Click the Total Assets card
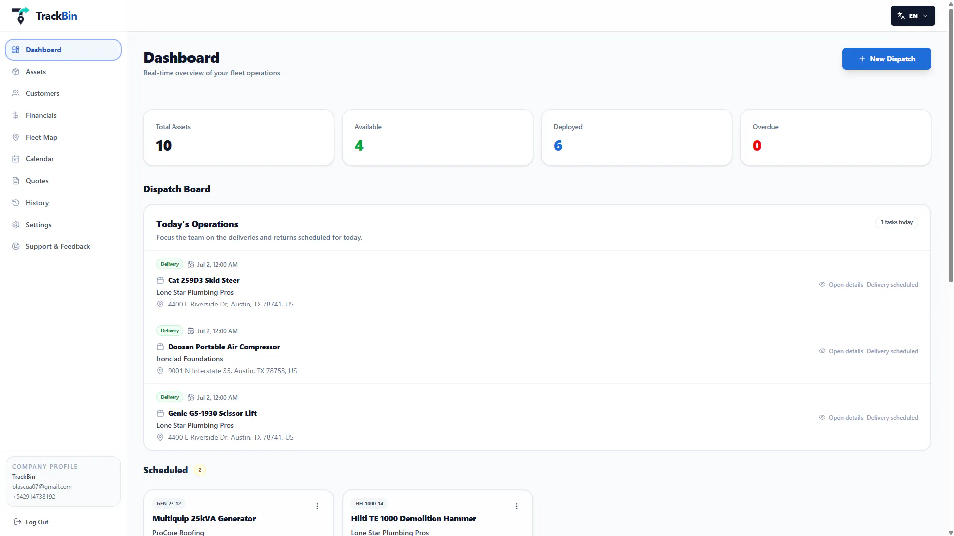The width and height of the screenshot is (954, 536). (x=239, y=138)
